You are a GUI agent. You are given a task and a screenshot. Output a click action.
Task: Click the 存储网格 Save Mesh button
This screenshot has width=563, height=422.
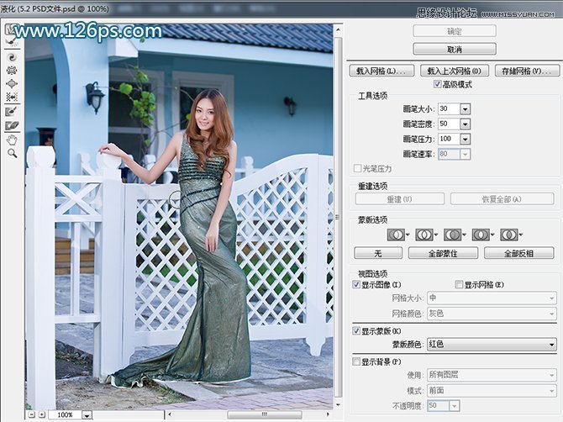527,71
